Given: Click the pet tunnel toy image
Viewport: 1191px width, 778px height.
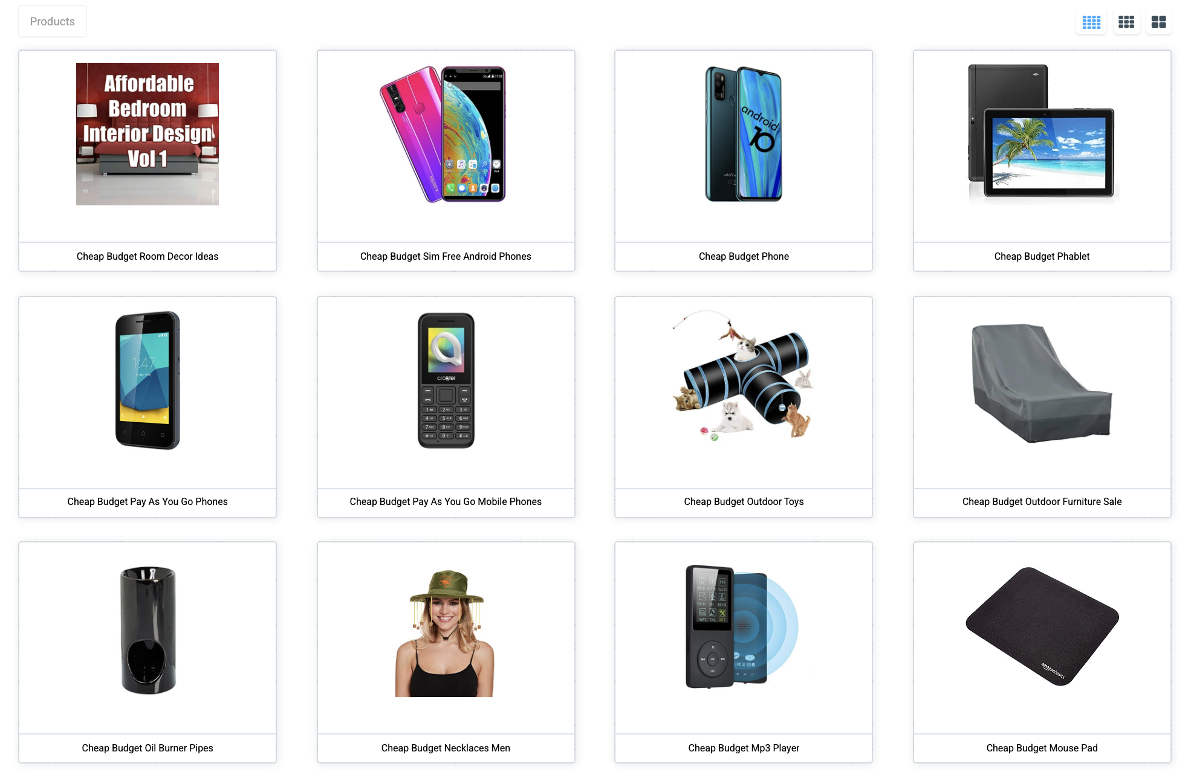Looking at the screenshot, I should tap(744, 376).
